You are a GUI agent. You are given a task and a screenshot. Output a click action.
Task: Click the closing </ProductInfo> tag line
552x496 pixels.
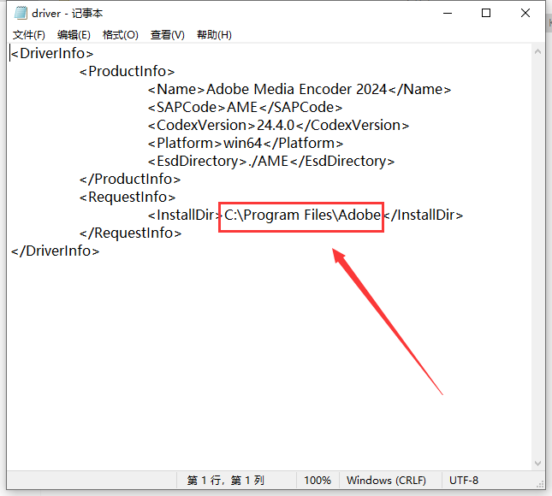130,179
